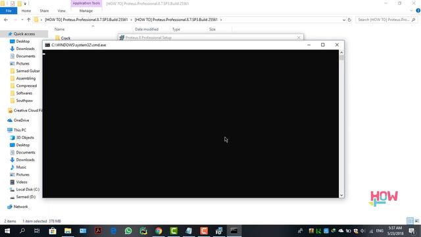Open recent locations dropdown arrow
Screen dimensions: 421x237
click(22, 20)
